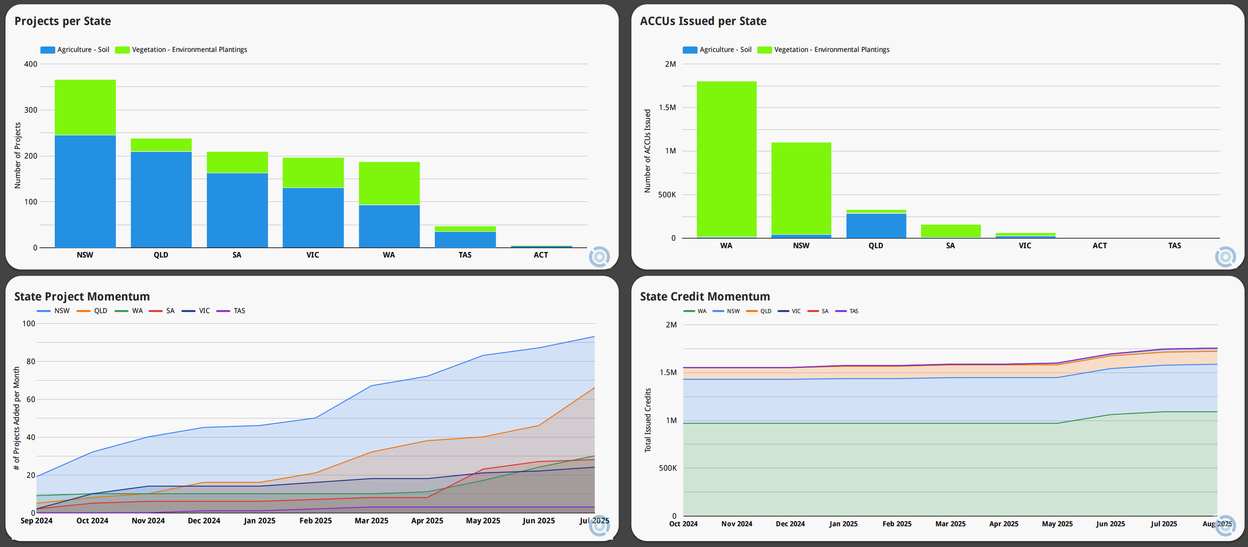1248x547 pixels.
Task: Click '# of Projects Added per Month' axis label
Action: pyautogui.click(x=16, y=418)
